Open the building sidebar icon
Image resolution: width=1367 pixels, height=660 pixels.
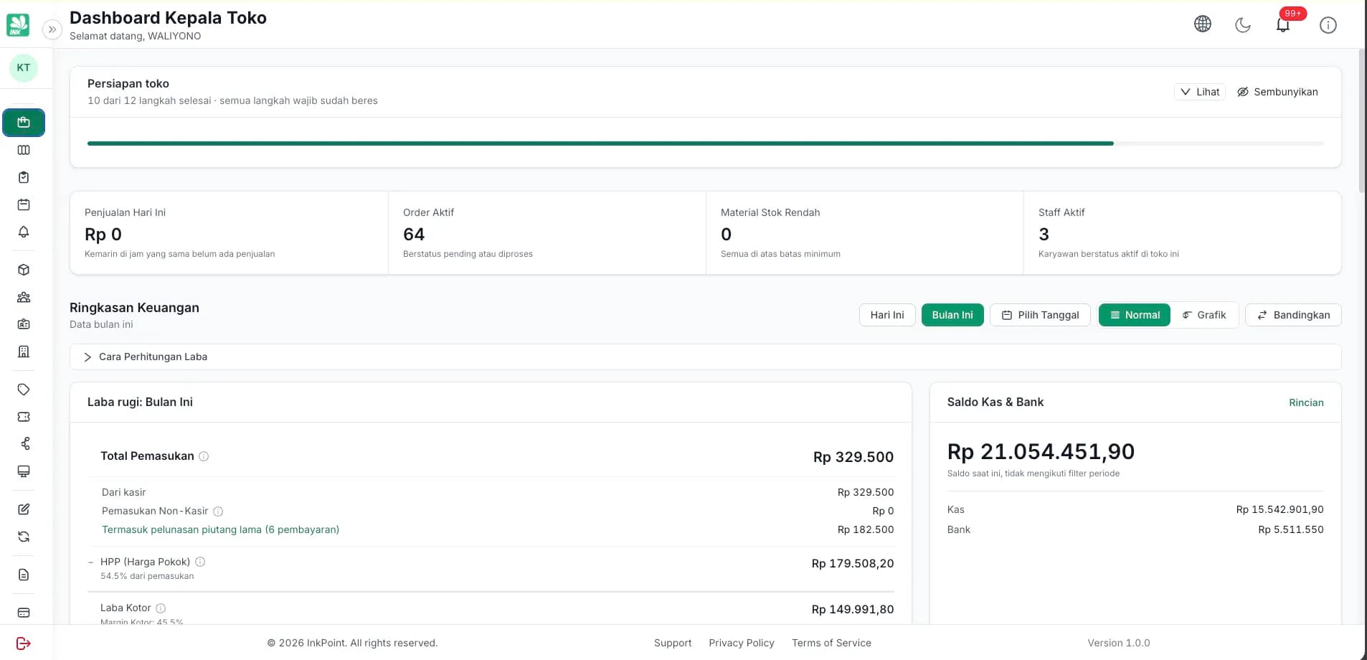[x=24, y=352]
